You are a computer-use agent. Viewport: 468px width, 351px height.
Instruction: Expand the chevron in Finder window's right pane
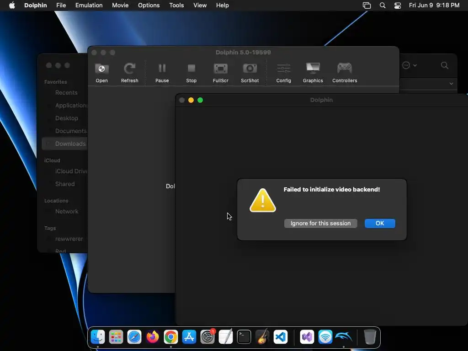(x=451, y=84)
